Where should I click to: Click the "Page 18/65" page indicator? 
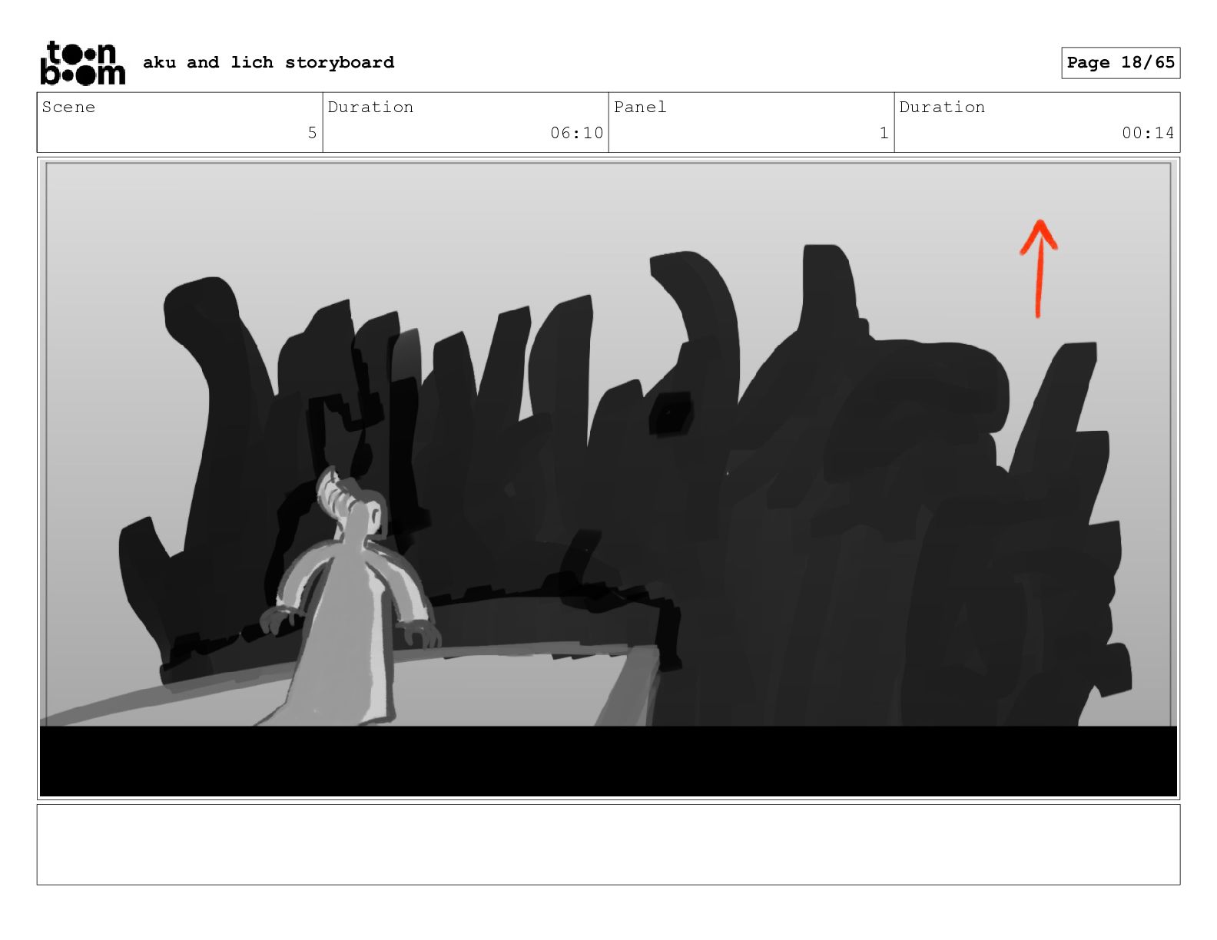pyautogui.click(x=1120, y=63)
